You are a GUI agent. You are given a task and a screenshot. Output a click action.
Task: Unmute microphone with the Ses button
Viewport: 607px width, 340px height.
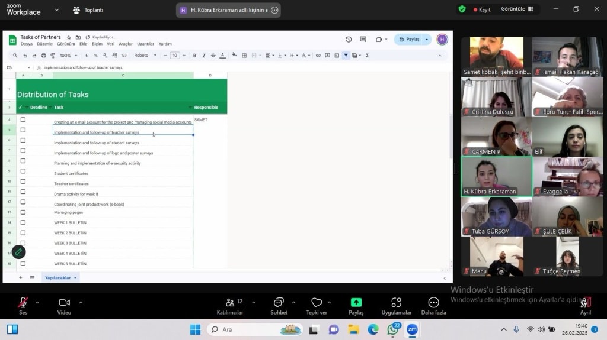tap(23, 303)
